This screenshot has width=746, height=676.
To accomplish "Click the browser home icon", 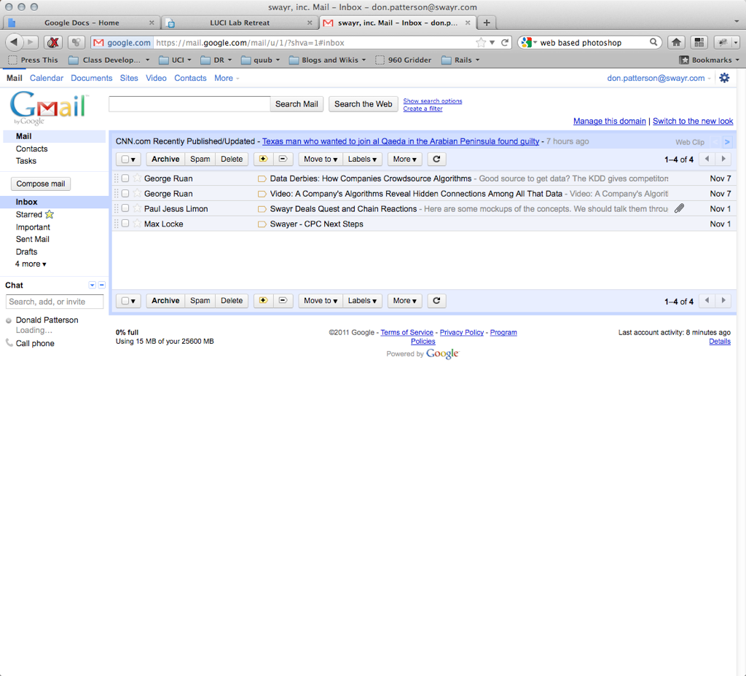I will tap(676, 42).
